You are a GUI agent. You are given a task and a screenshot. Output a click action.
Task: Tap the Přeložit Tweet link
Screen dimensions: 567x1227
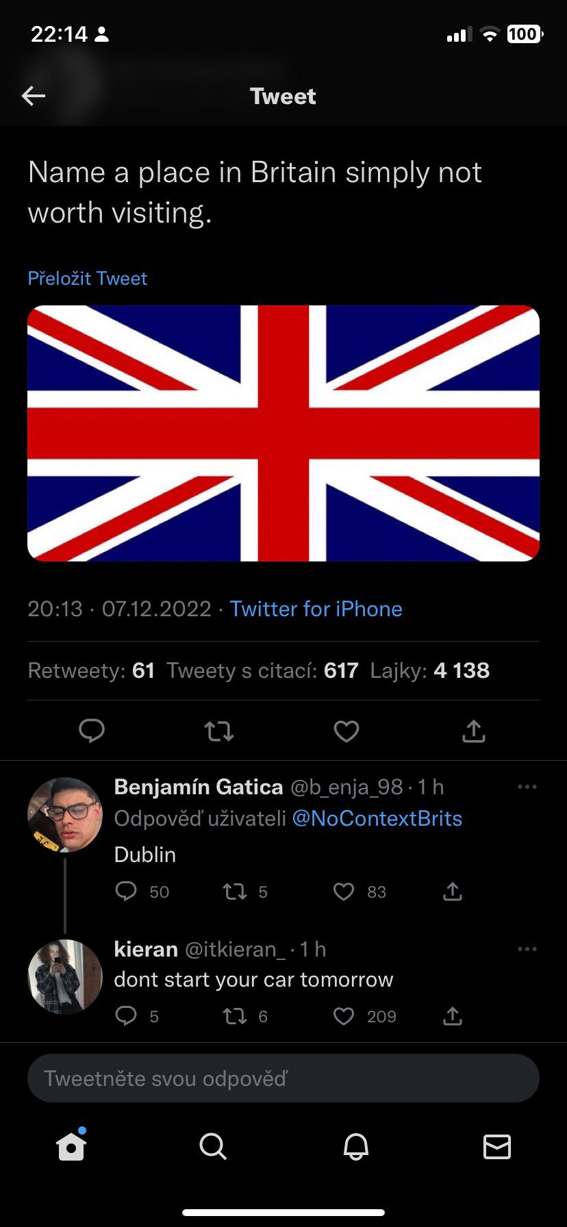tap(88, 278)
